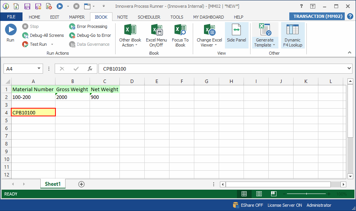
Task: Launch Debug-Go to Error
Action: (x=90, y=35)
